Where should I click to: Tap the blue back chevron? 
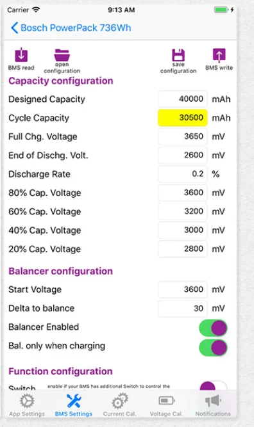click(x=15, y=28)
